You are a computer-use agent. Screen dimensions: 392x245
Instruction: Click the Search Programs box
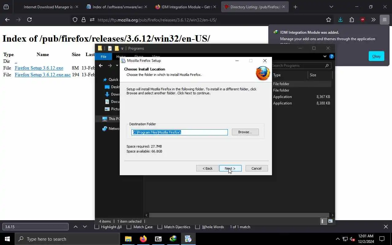(301, 66)
